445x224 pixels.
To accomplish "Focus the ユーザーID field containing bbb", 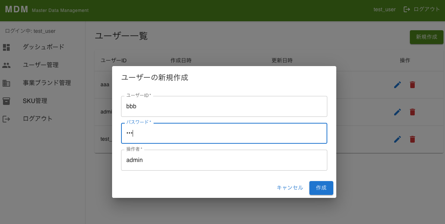I will click(224, 106).
